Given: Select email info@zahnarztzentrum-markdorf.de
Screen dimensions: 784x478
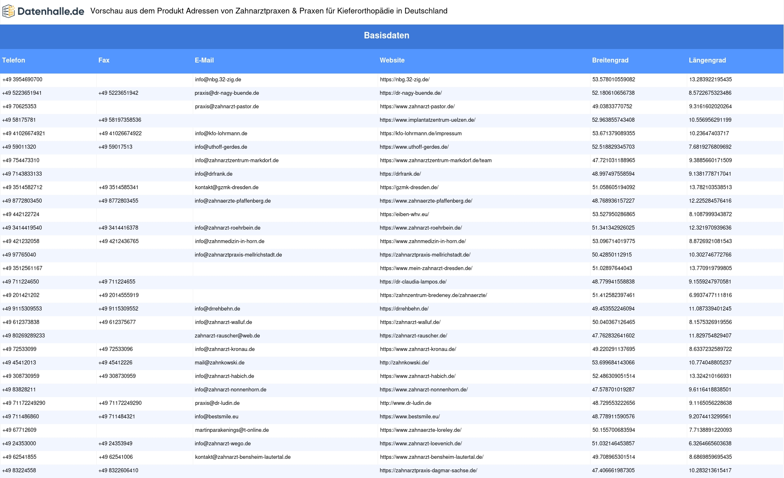Looking at the screenshot, I should click(237, 161).
